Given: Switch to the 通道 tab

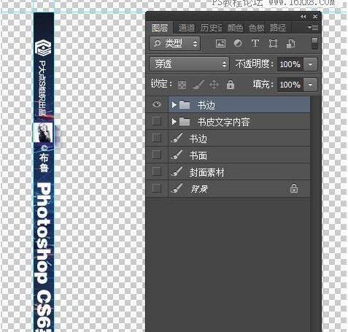Looking at the screenshot, I should tap(187, 28).
